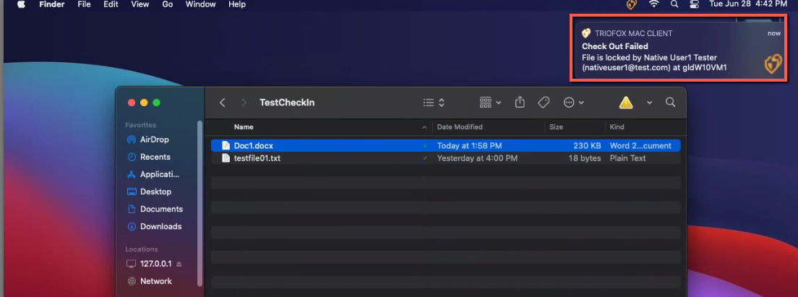Go forward in Finder window
The width and height of the screenshot is (798, 297).
coord(244,102)
